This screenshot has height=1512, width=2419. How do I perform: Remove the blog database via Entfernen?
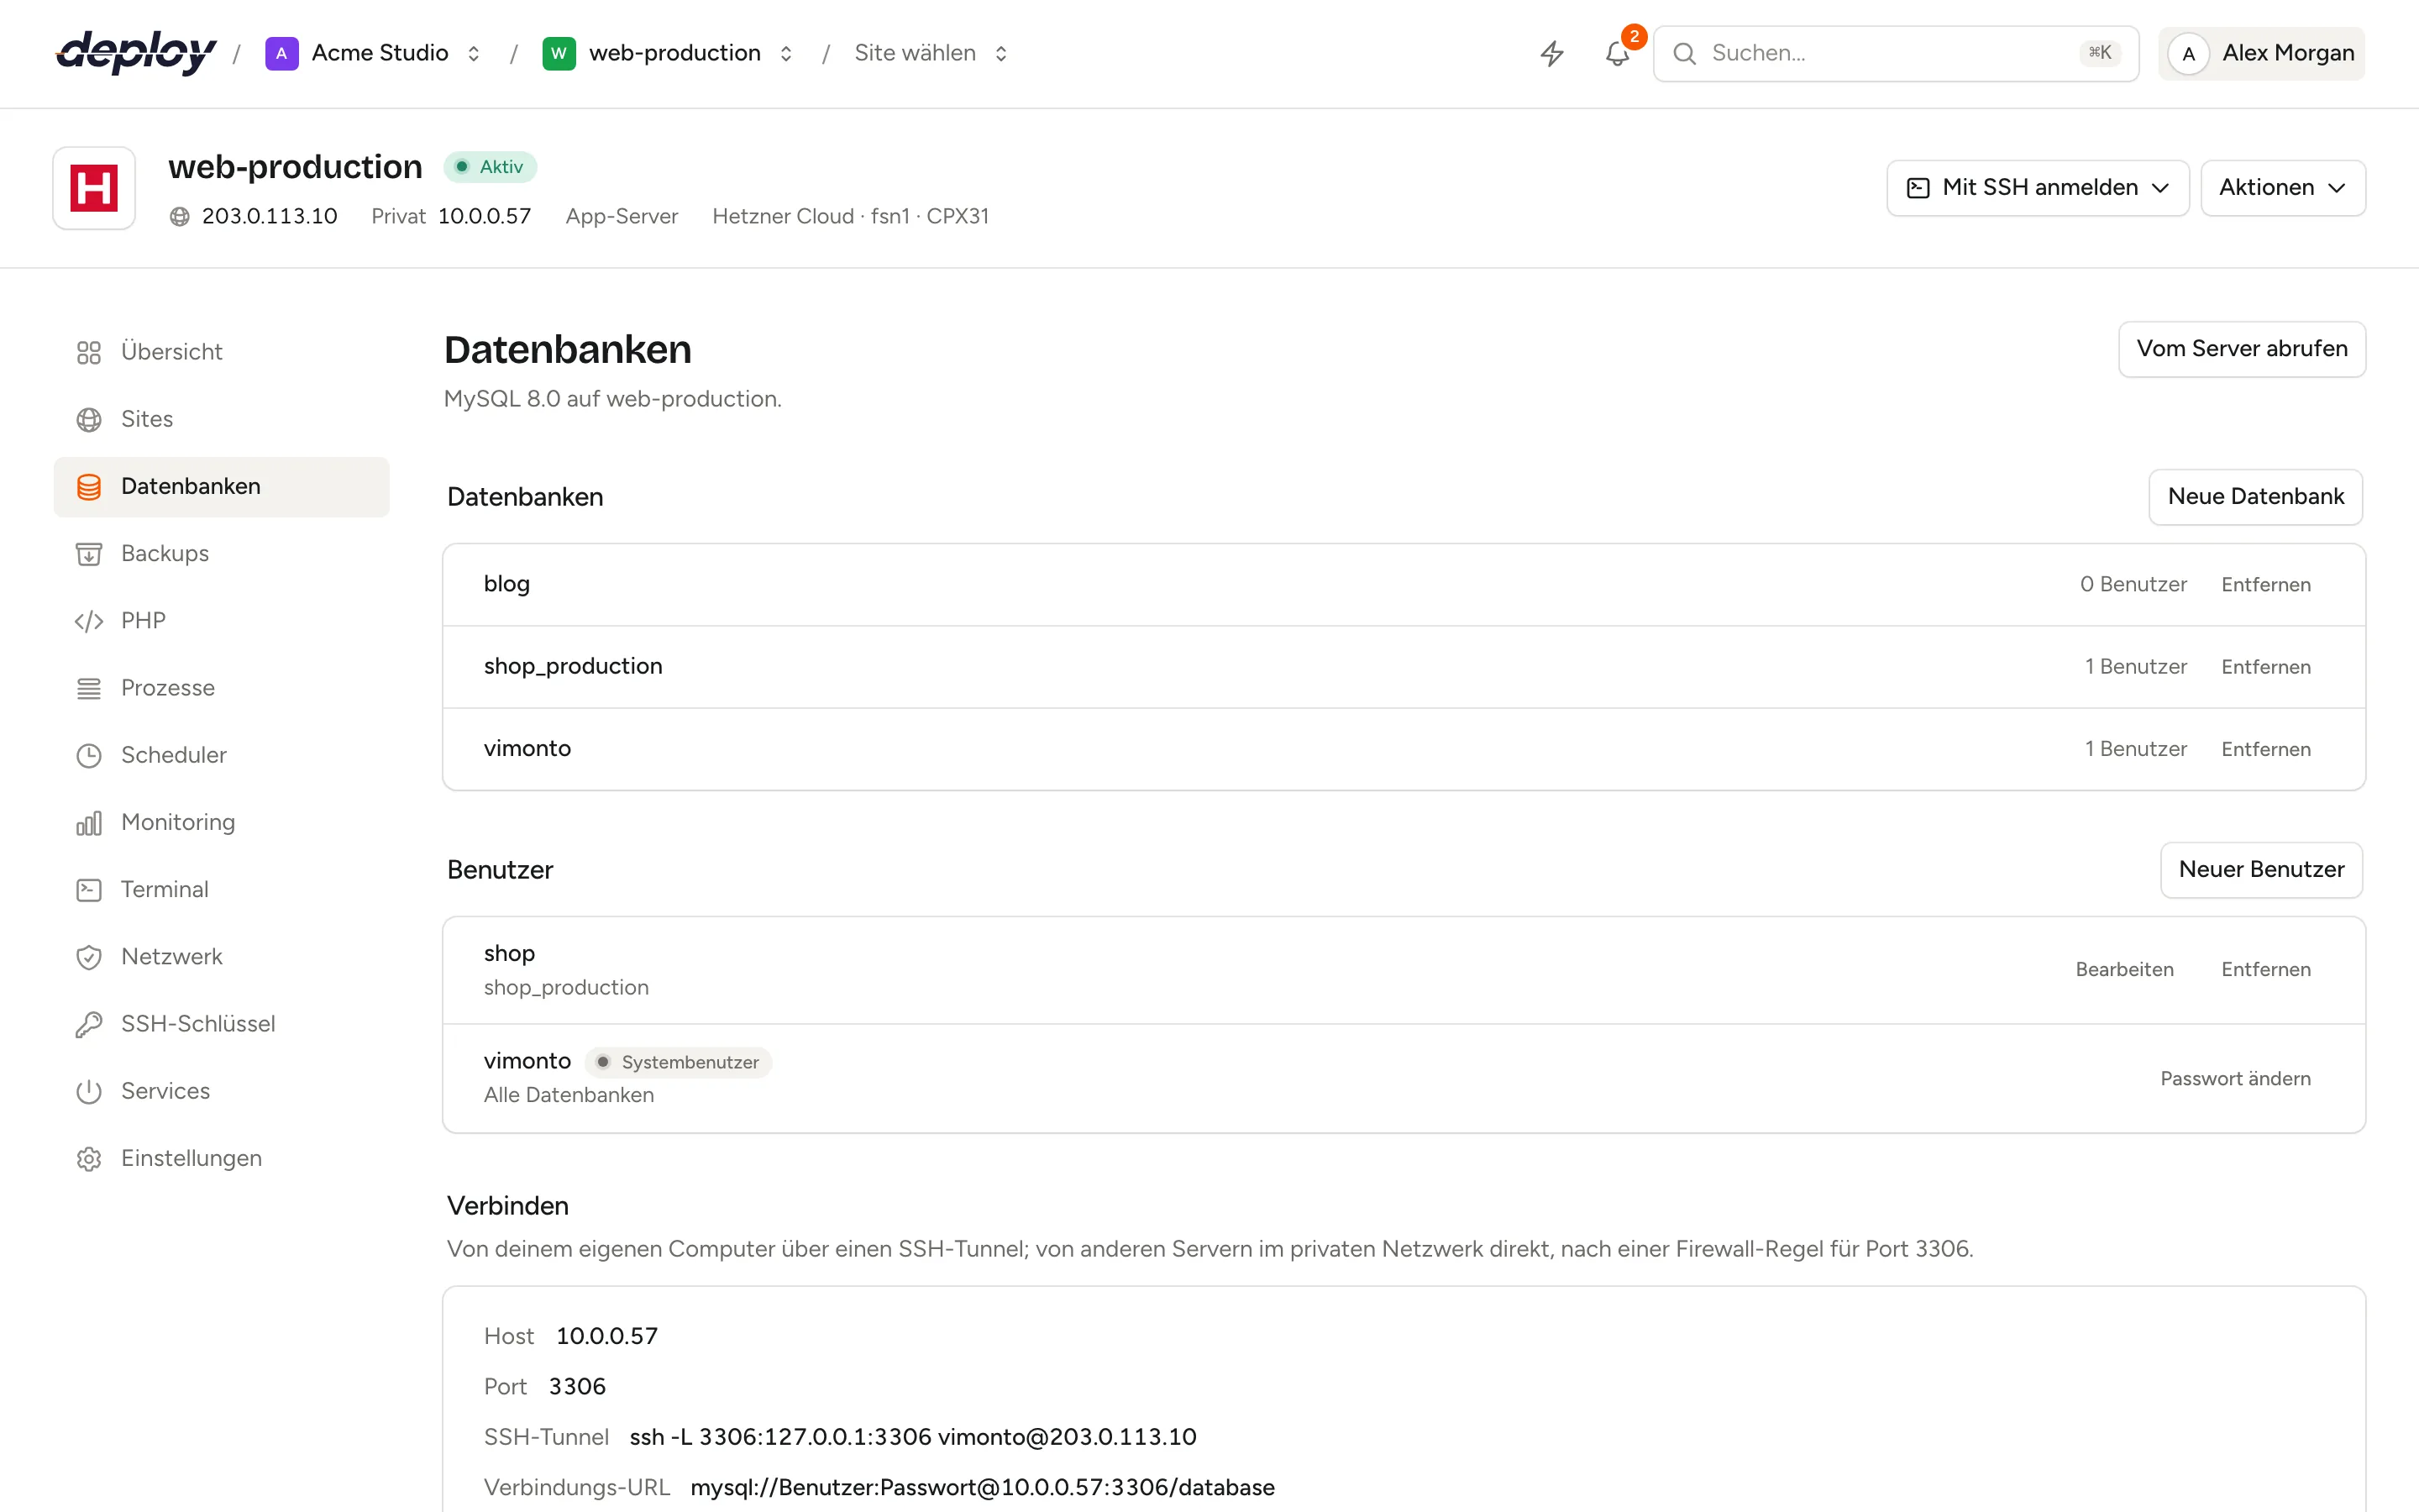click(2265, 585)
